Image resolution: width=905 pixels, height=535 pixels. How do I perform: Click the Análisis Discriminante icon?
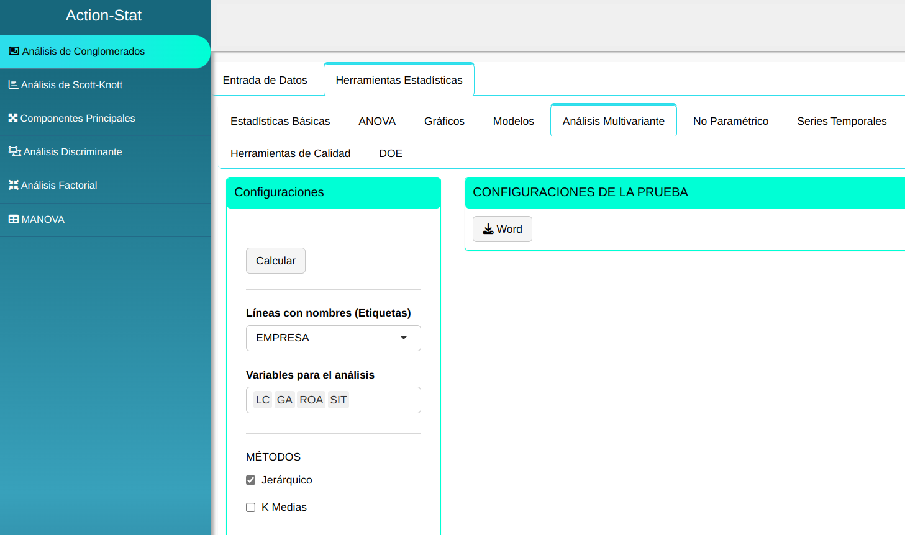[14, 151]
